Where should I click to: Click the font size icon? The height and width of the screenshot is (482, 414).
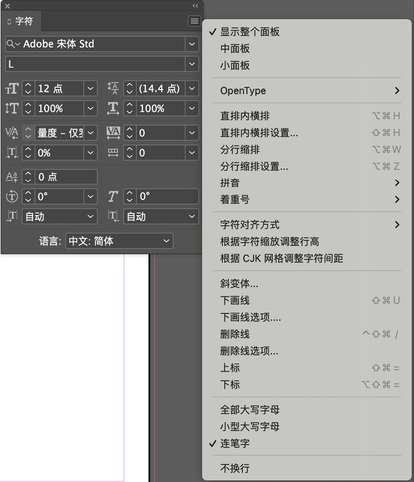coord(12,88)
